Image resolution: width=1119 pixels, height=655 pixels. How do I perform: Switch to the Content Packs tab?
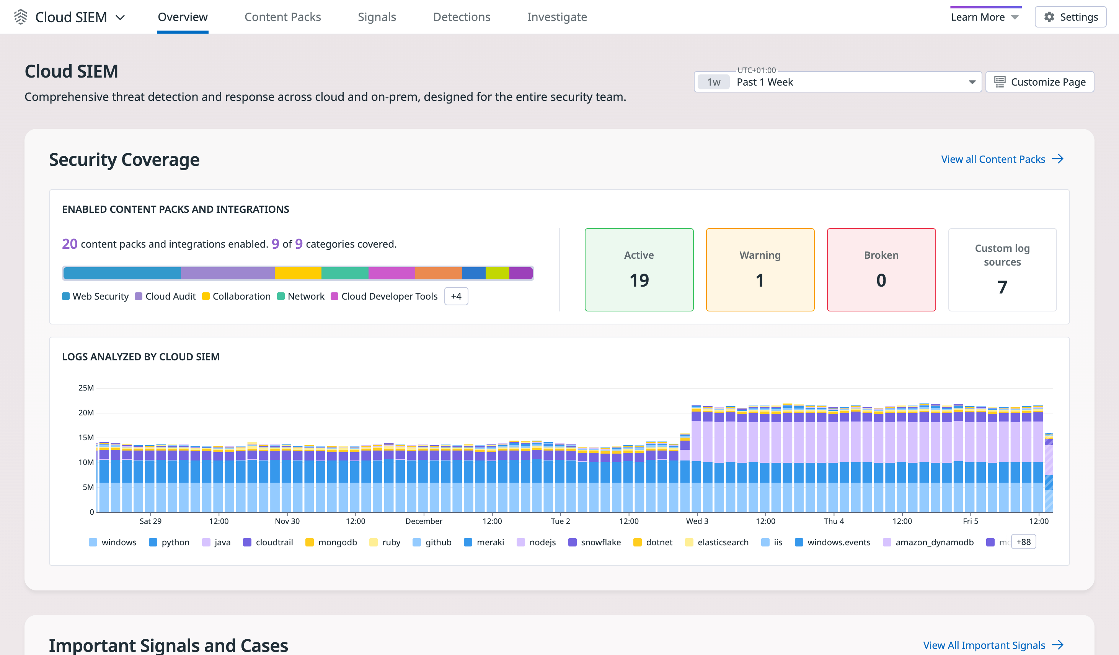pyautogui.click(x=282, y=17)
